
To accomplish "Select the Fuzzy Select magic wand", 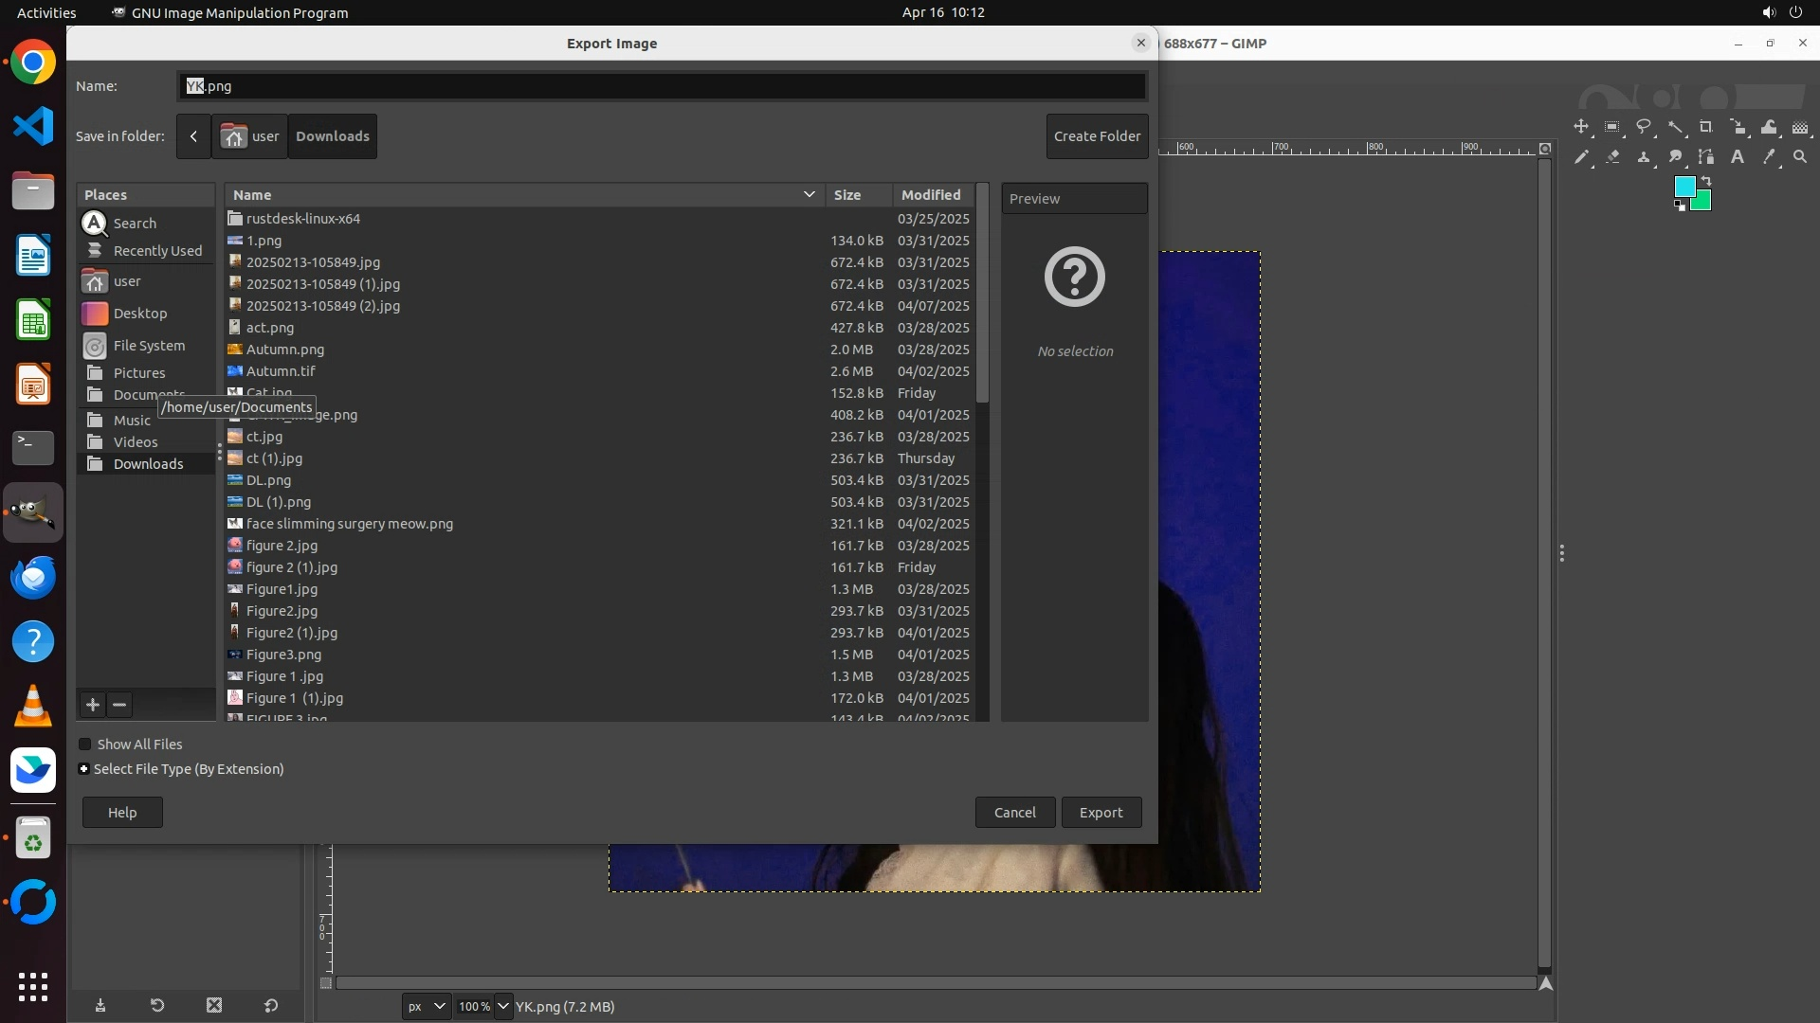I will [x=1676, y=127].
